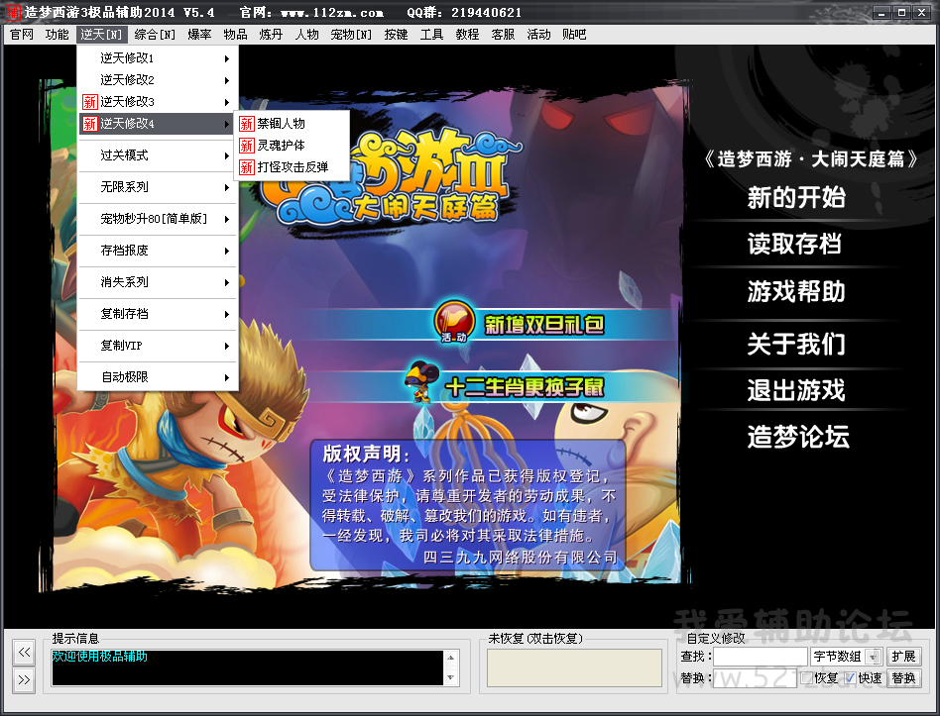Expand the 逆天修改2 submenu arrow
The width and height of the screenshot is (940, 716).
227,80
